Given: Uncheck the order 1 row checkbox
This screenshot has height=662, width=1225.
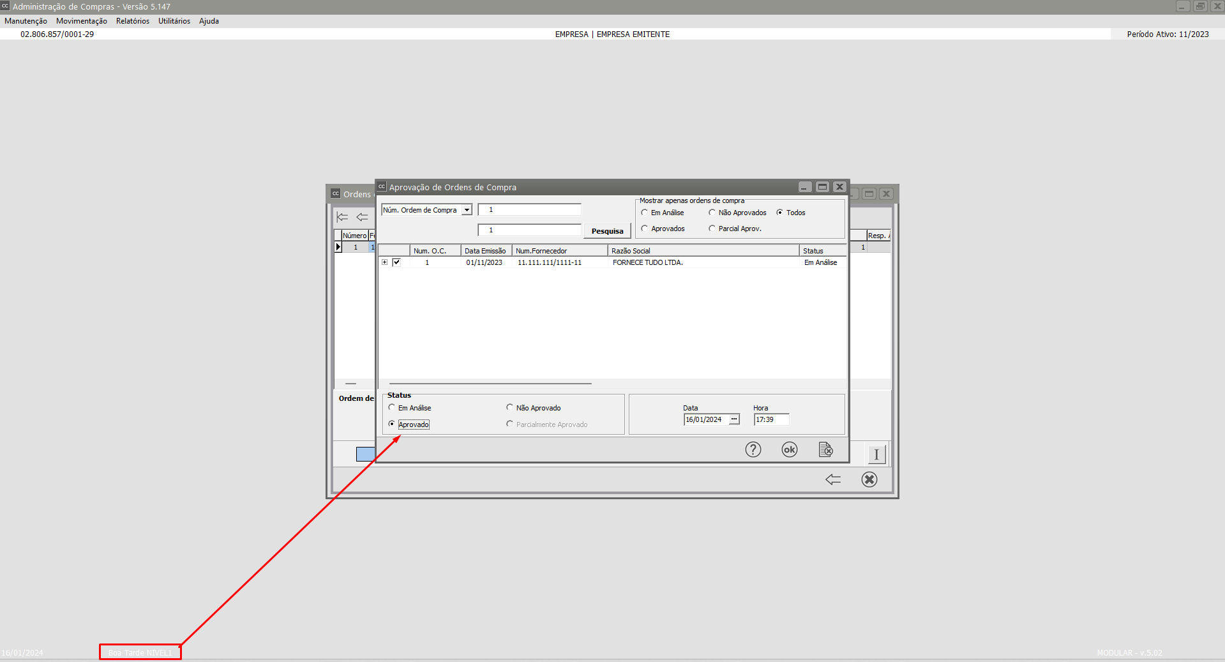Looking at the screenshot, I should point(396,262).
